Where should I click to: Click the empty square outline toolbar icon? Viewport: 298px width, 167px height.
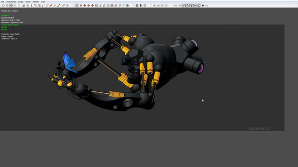click(x=3, y=6)
